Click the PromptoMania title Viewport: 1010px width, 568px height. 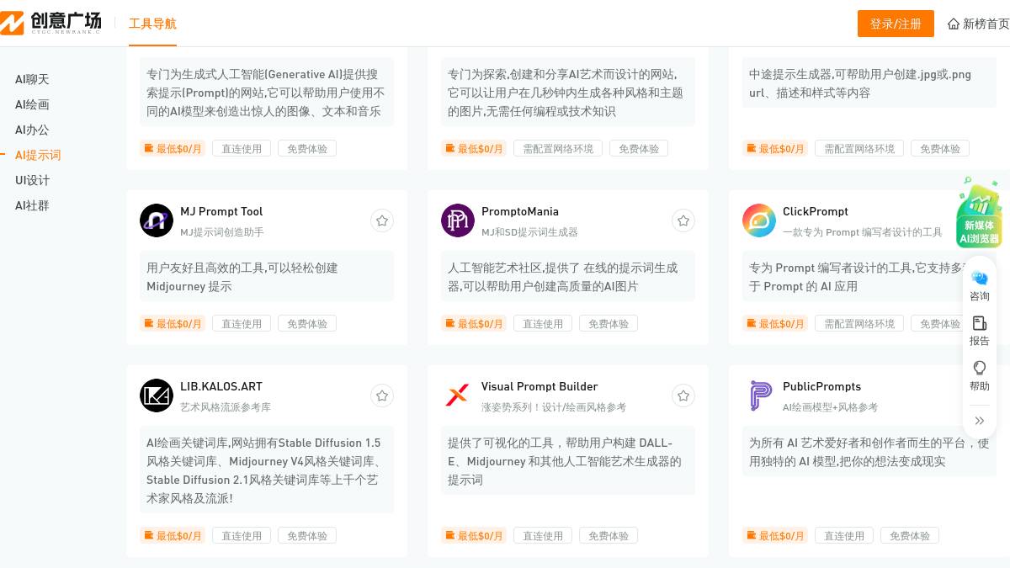click(520, 211)
